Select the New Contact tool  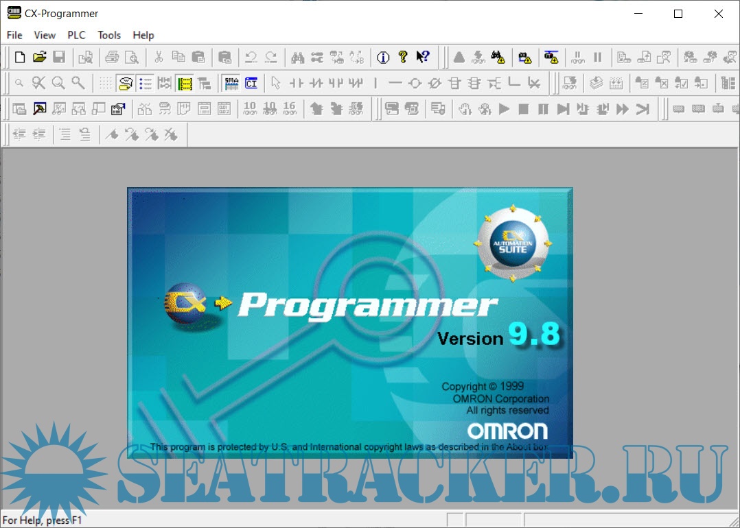click(297, 83)
